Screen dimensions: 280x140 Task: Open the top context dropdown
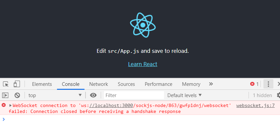[55, 95]
